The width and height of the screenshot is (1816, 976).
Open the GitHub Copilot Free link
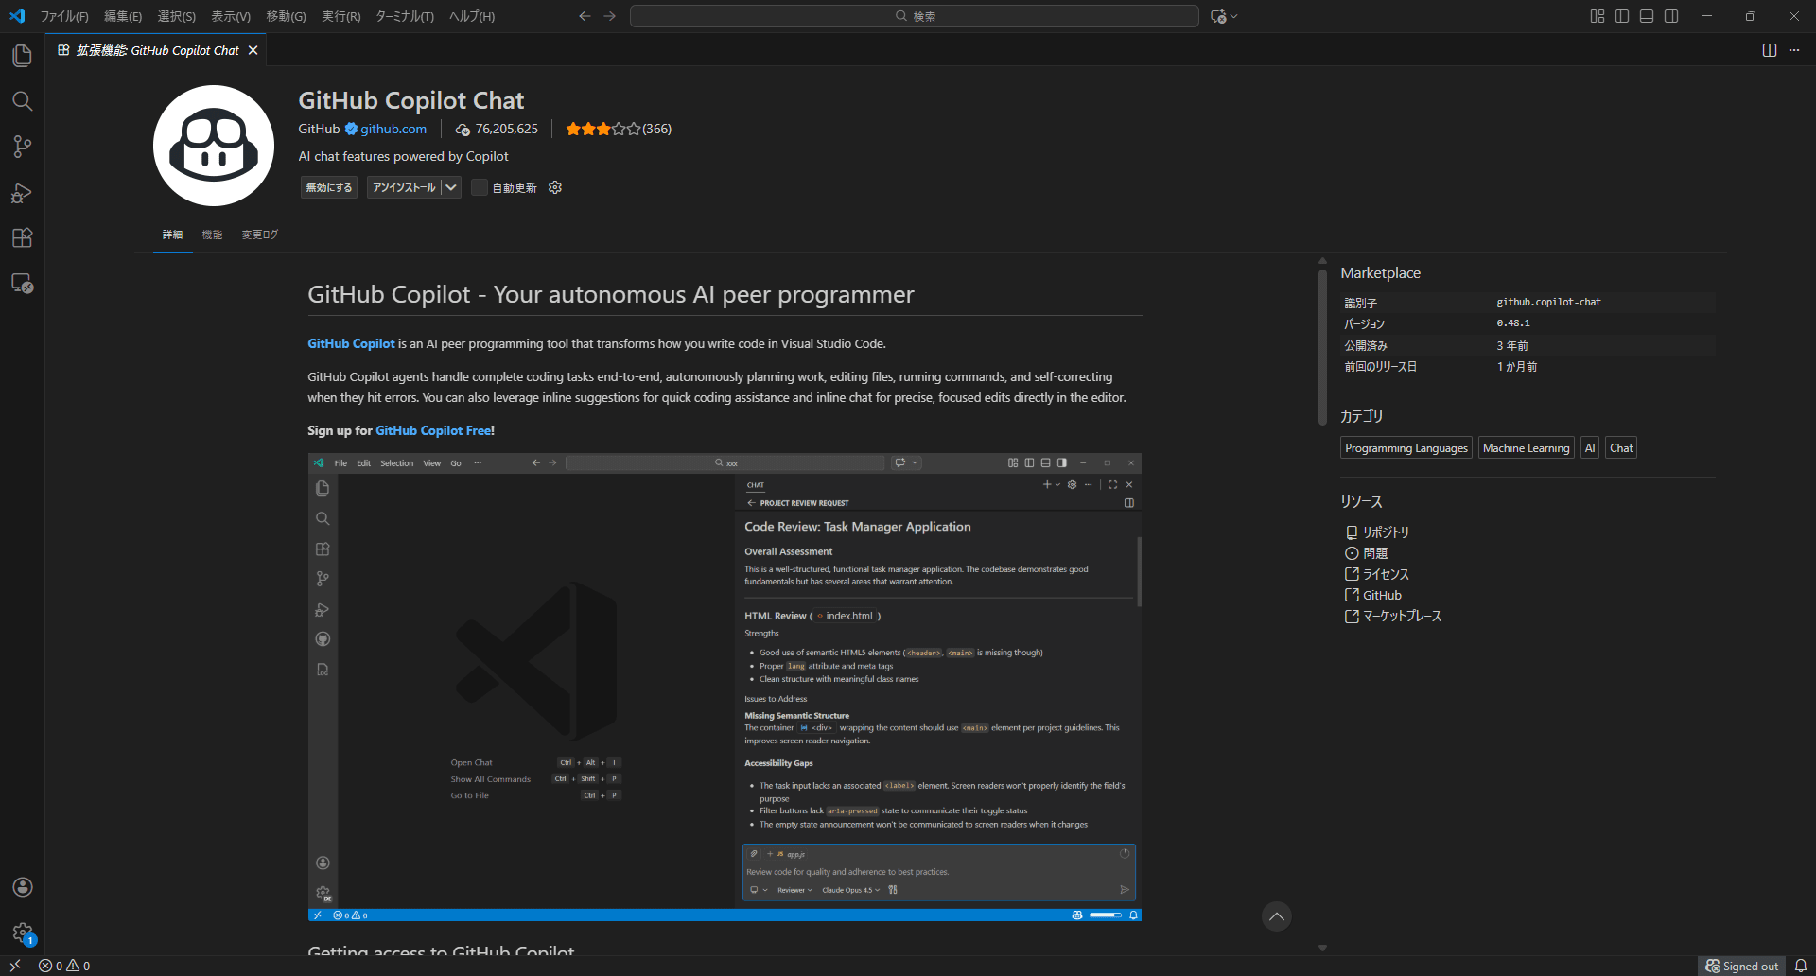pyautogui.click(x=433, y=430)
